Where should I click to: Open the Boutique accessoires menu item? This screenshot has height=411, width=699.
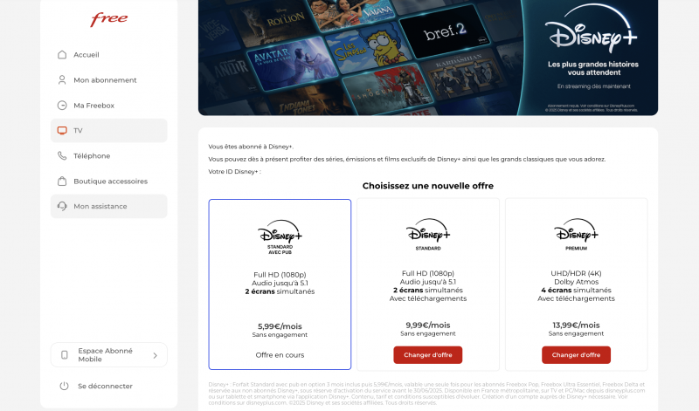pyautogui.click(x=108, y=182)
